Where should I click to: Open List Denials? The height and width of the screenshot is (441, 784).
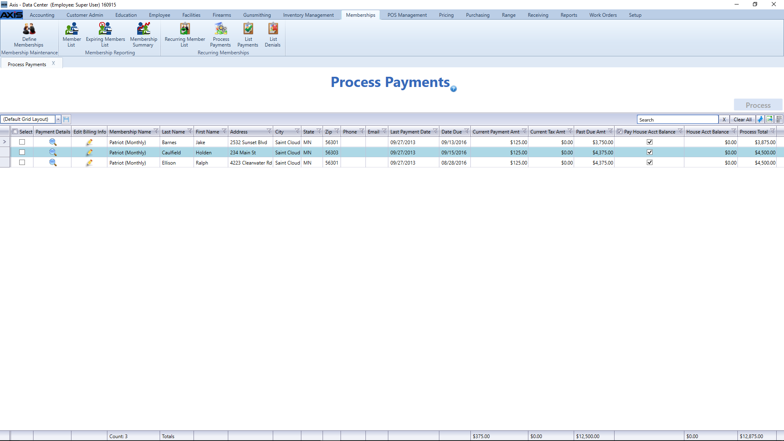coord(273,35)
